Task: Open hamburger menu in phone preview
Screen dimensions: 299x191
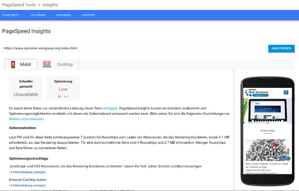Action: [286, 92]
